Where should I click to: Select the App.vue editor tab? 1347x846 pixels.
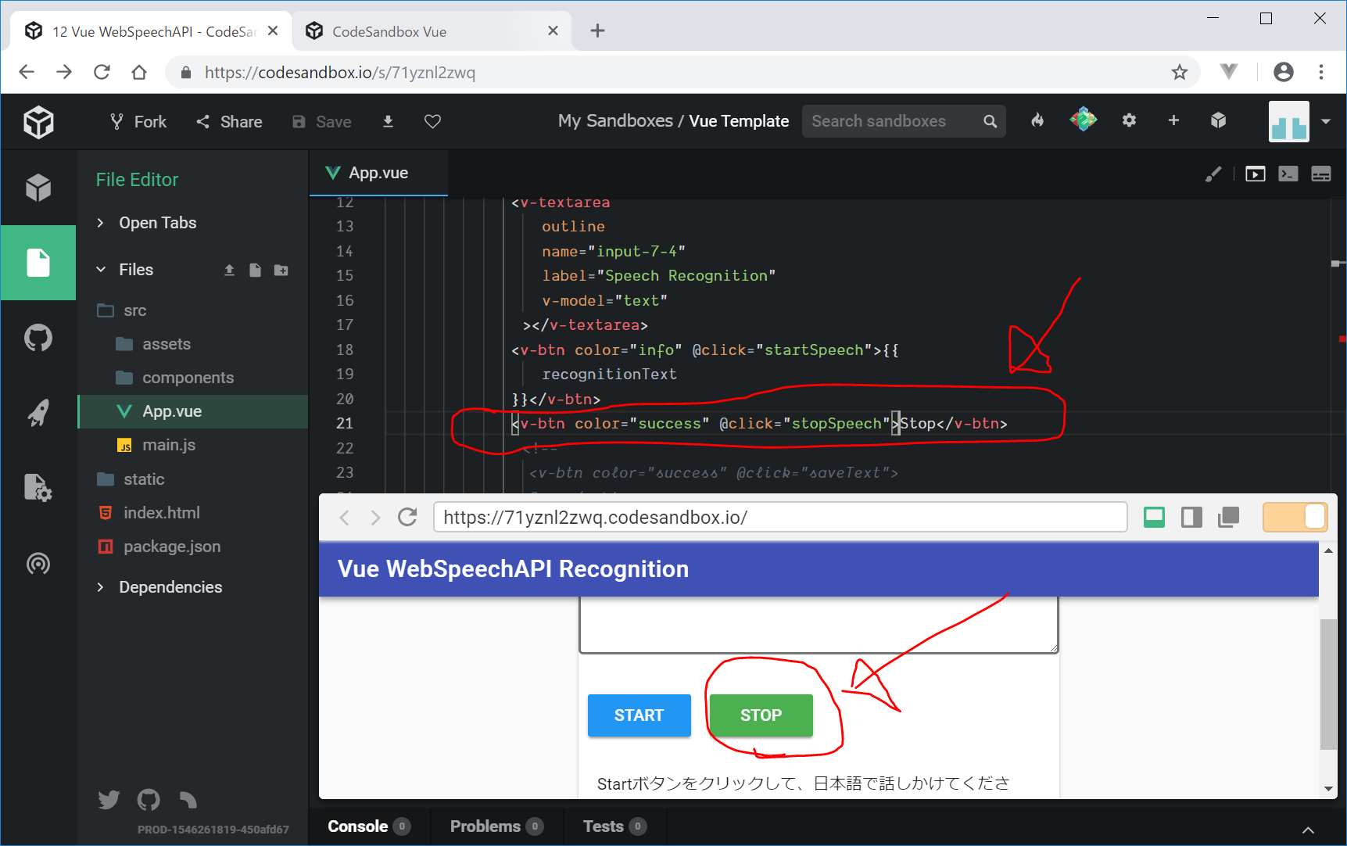coord(378,173)
